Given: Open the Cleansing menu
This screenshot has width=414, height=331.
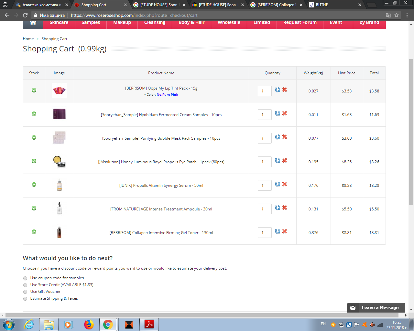Looking at the screenshot, I should [155, 23].
